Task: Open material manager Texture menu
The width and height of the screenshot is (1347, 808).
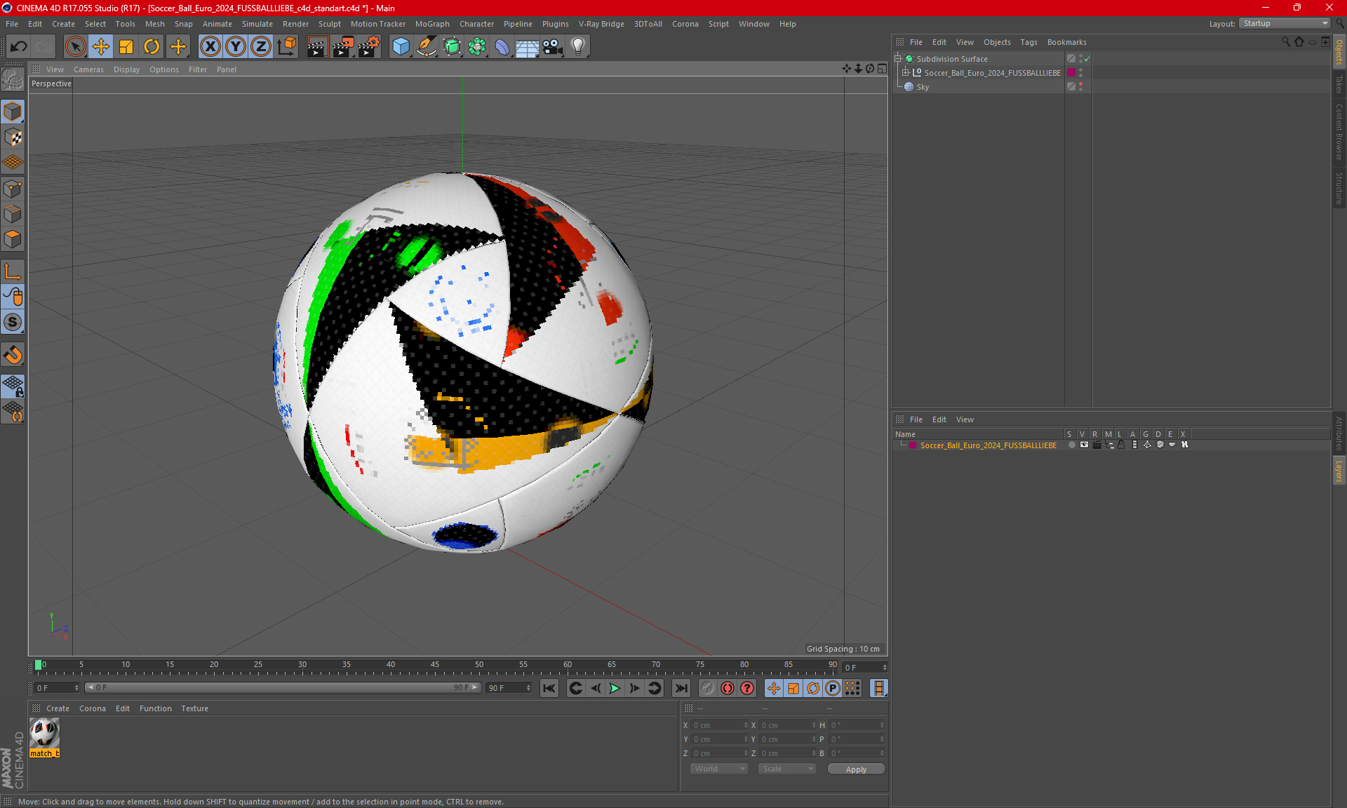Action: pyautogui.click(x=194, y=708)
